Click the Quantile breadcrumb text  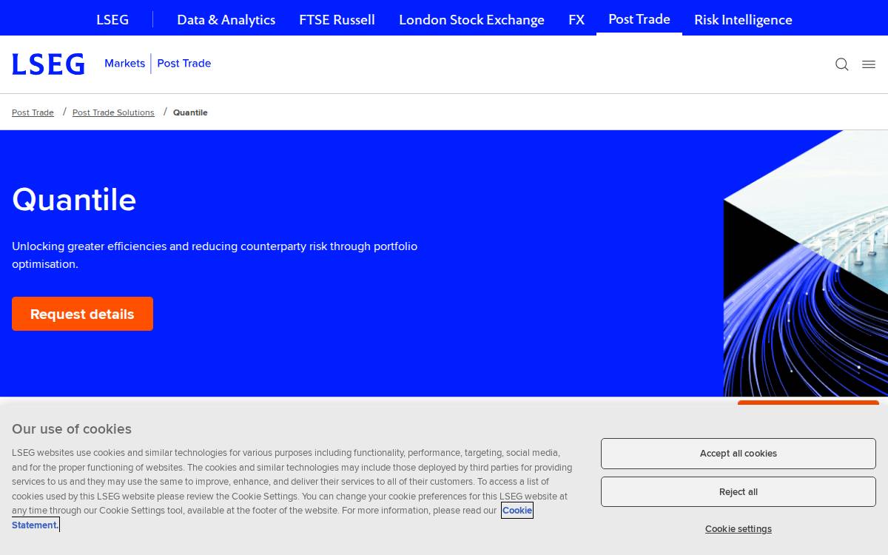pyautogui.click(x=190, y=112)
